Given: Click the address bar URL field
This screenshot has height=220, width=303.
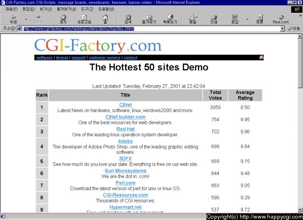Looking at the screenshot, I should pyautogui.click(x=151, y=29).
